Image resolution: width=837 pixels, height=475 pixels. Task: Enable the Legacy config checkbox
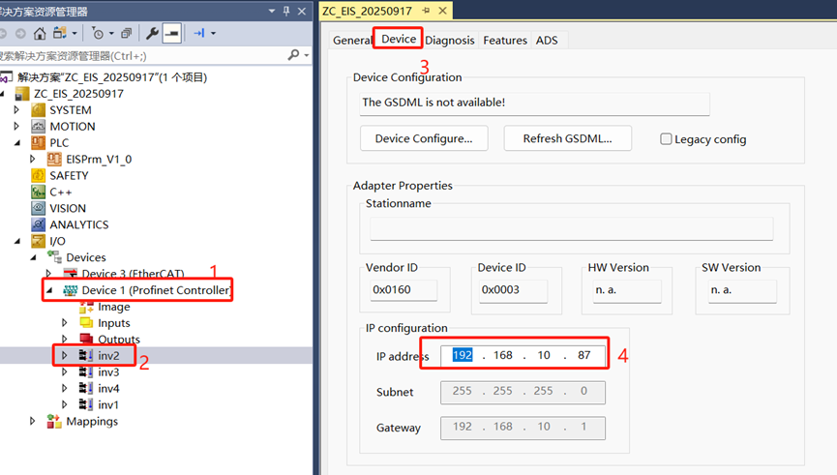point(666,139)
